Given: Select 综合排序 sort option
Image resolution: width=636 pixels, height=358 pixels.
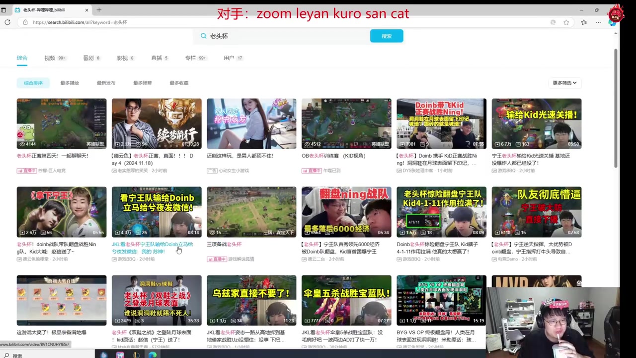Looking at the screenshot, I should (x=33, y=83).
